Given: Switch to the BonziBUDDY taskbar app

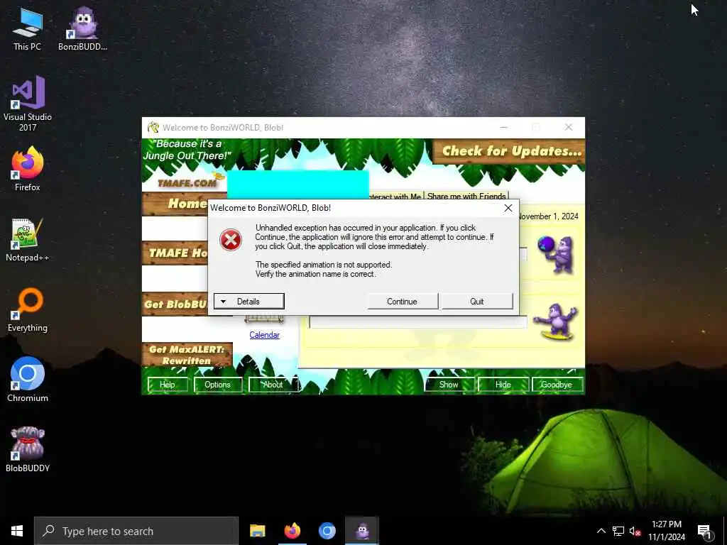Looking at the screenshot, I should [362, 531].
